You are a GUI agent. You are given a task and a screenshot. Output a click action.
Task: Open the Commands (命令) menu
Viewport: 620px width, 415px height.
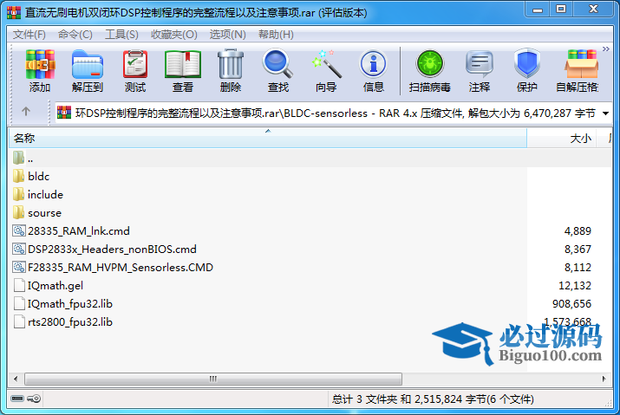pyautogui.click(x=75, y=35)
